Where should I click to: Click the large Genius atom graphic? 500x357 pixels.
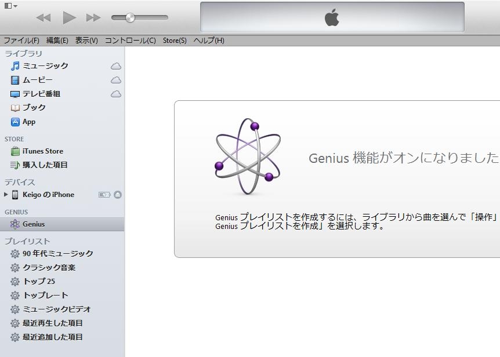tap(248, 156)
